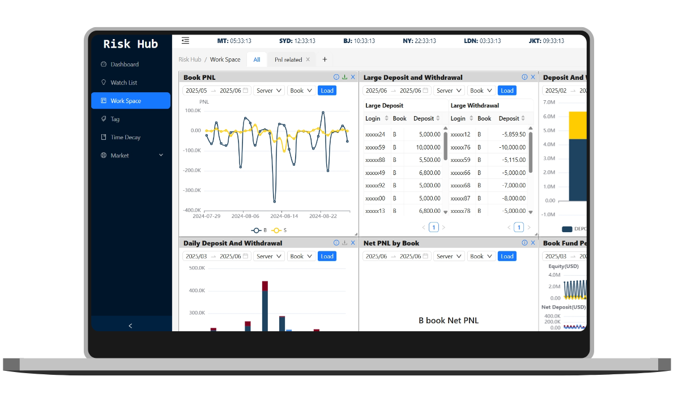Go to next Large Withdrawal page

[x=528, y=227]
